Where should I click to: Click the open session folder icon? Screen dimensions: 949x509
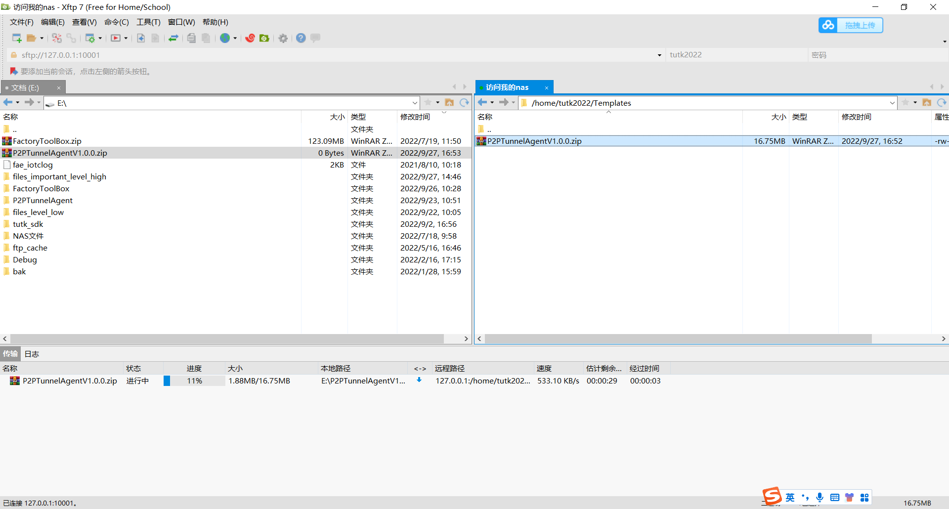pyautogui.click(x=32, y=38)
